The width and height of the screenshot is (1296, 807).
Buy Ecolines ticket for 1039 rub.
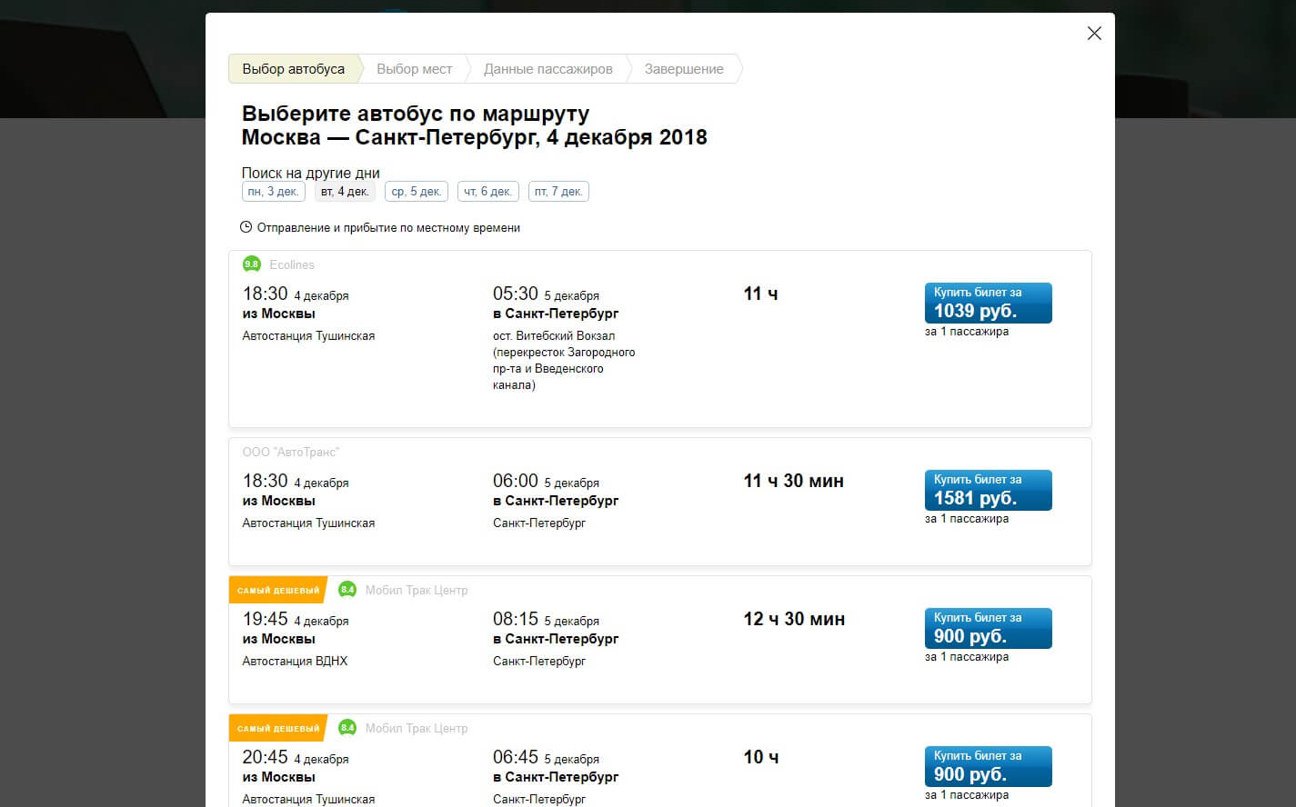988,303
